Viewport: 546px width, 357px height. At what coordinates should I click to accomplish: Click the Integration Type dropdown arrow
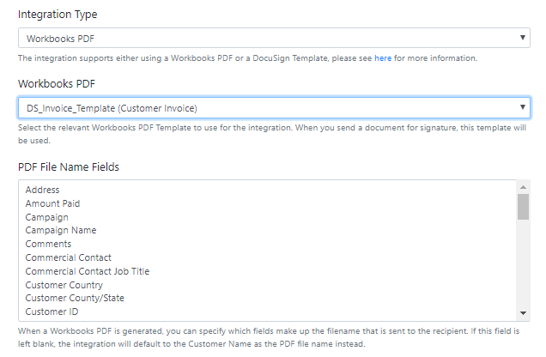pyautogui.click(x=522, y=38)
